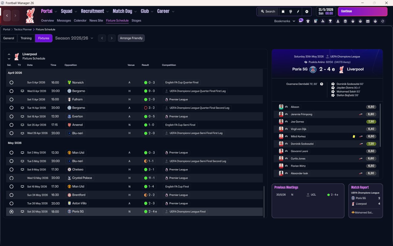393x246 pixels.
Task: Click the circular arrows bookmark icon
Action: (x=383, y=21)
